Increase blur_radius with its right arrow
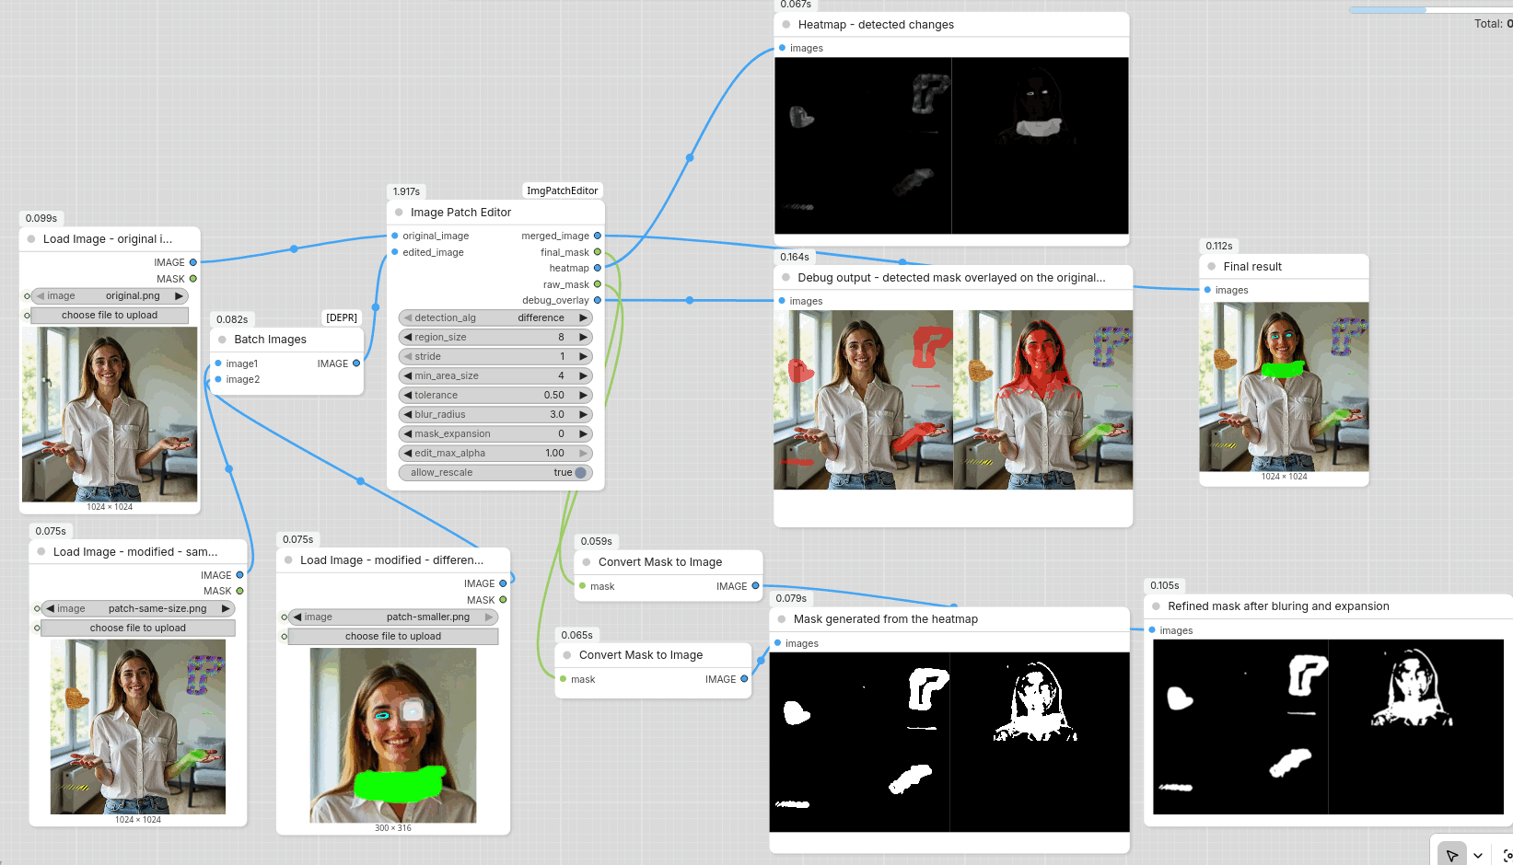1513x865 pixels. (x=583, y=415)
